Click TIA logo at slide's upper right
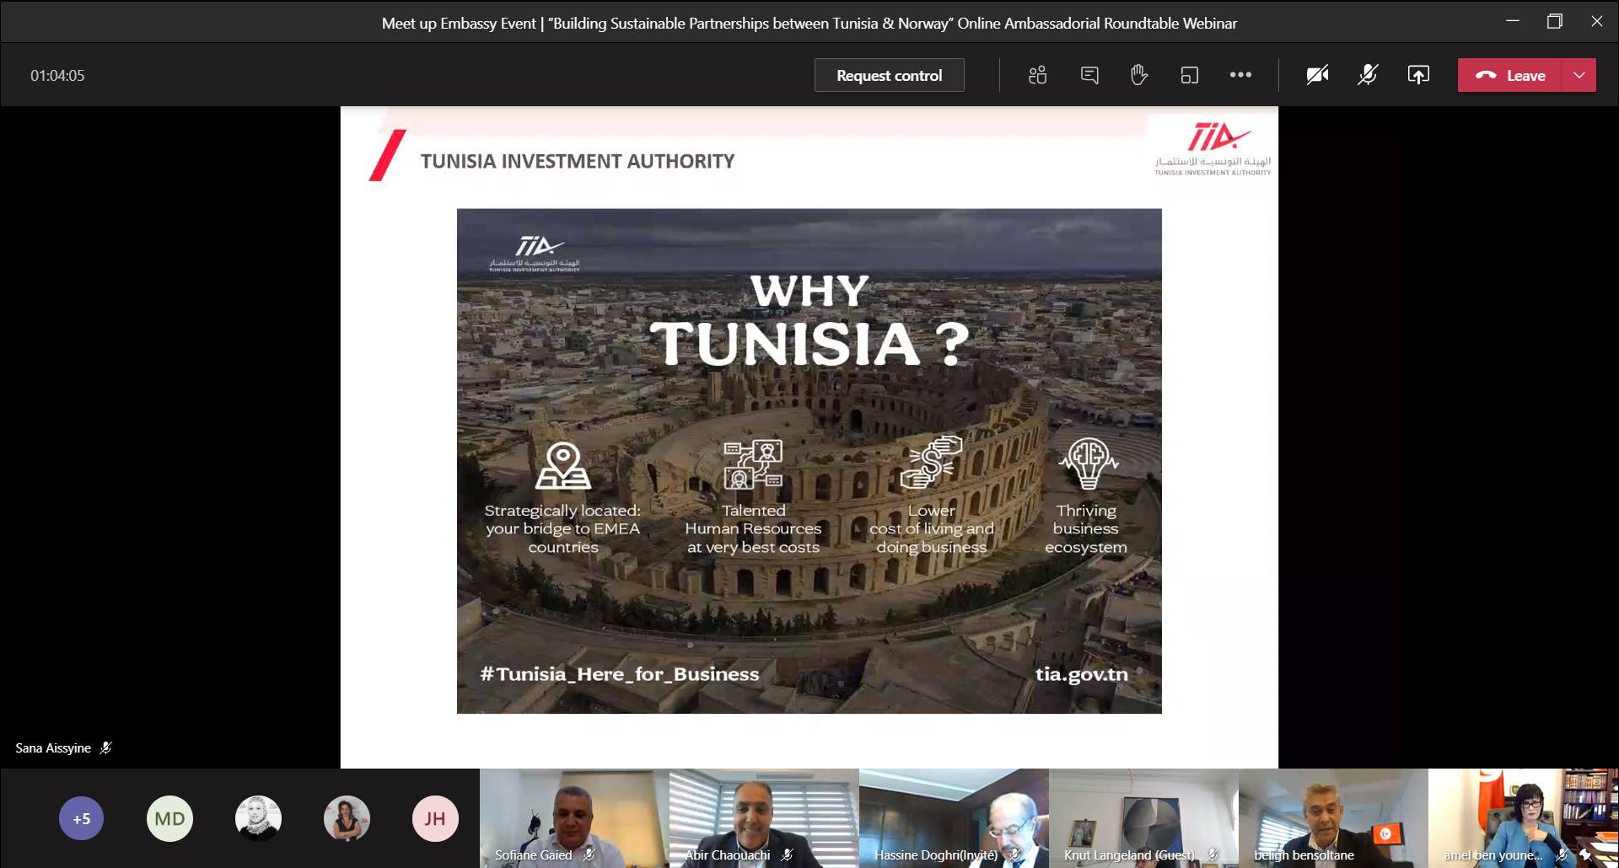This screenshot has height=868, width=1619. [1213, 149]
